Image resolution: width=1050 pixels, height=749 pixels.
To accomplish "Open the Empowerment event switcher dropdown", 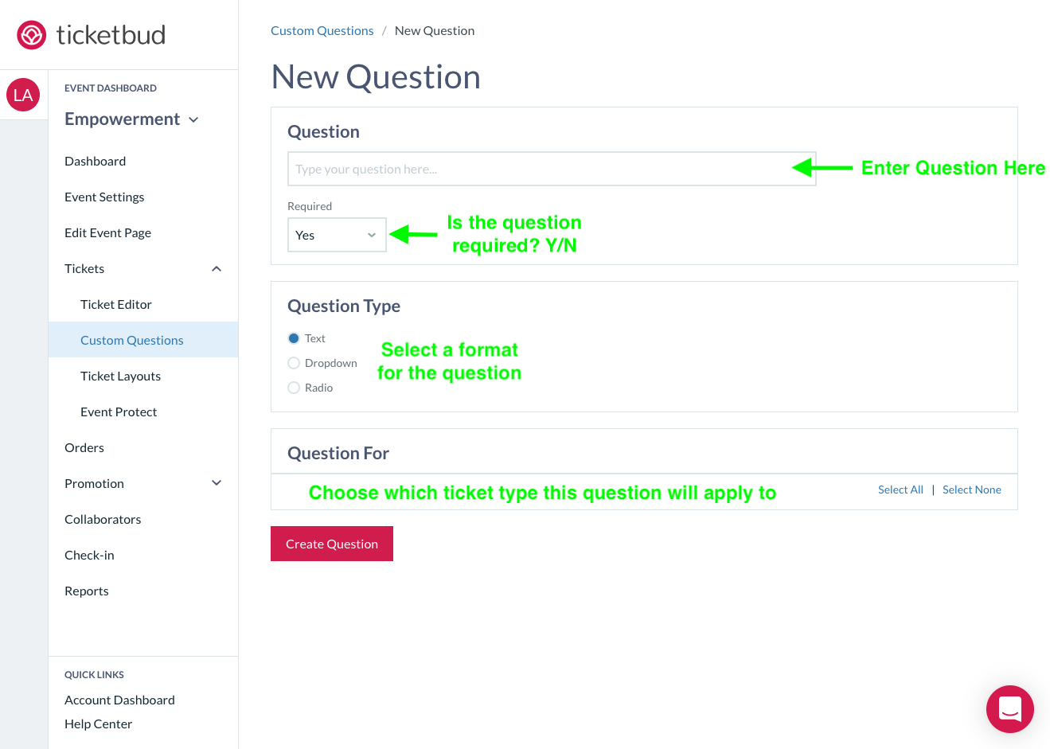I will coord(131,119).
